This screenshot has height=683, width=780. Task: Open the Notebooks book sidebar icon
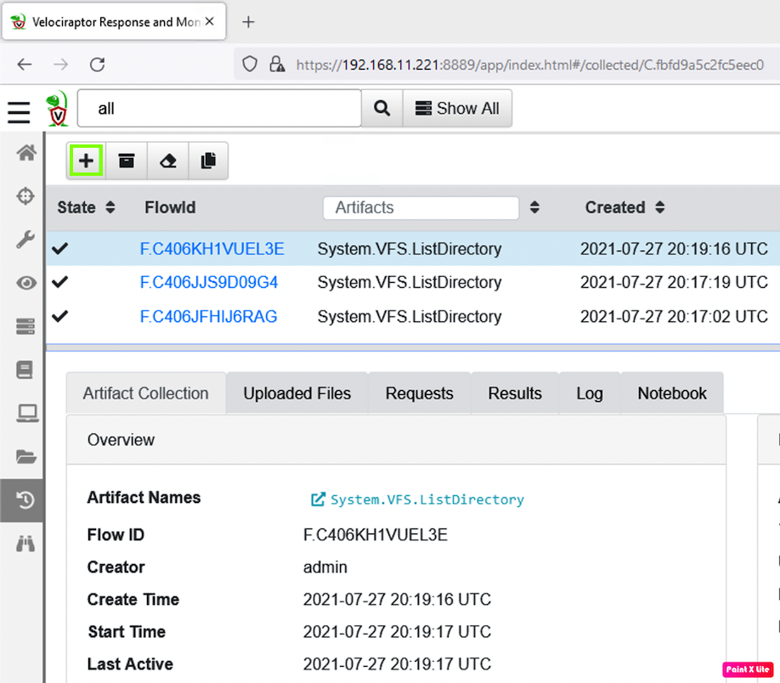coord(25,370)
